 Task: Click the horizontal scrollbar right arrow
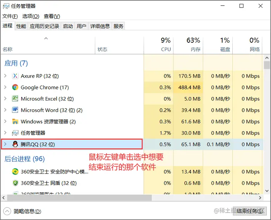[x=260, y=197]
